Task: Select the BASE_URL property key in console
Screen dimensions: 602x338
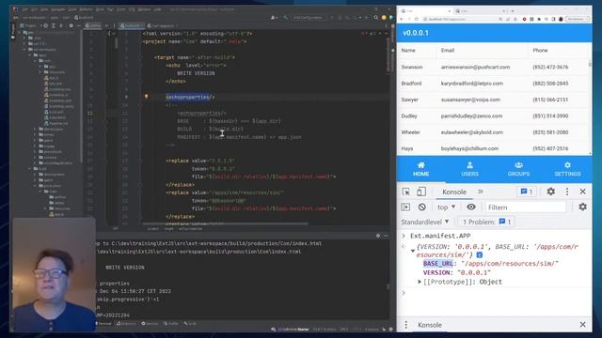Action: pyautogui.click(x=438, y=264)
